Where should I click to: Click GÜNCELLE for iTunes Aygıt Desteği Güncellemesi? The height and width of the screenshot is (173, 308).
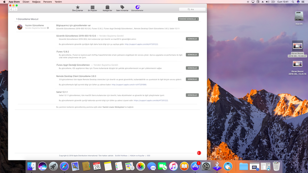pyautogui.click(x=192, y=68)
